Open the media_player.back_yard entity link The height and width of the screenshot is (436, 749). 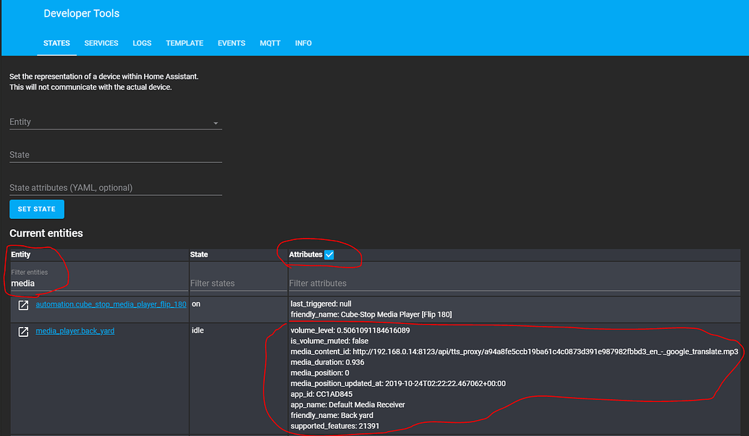(75, 330)
